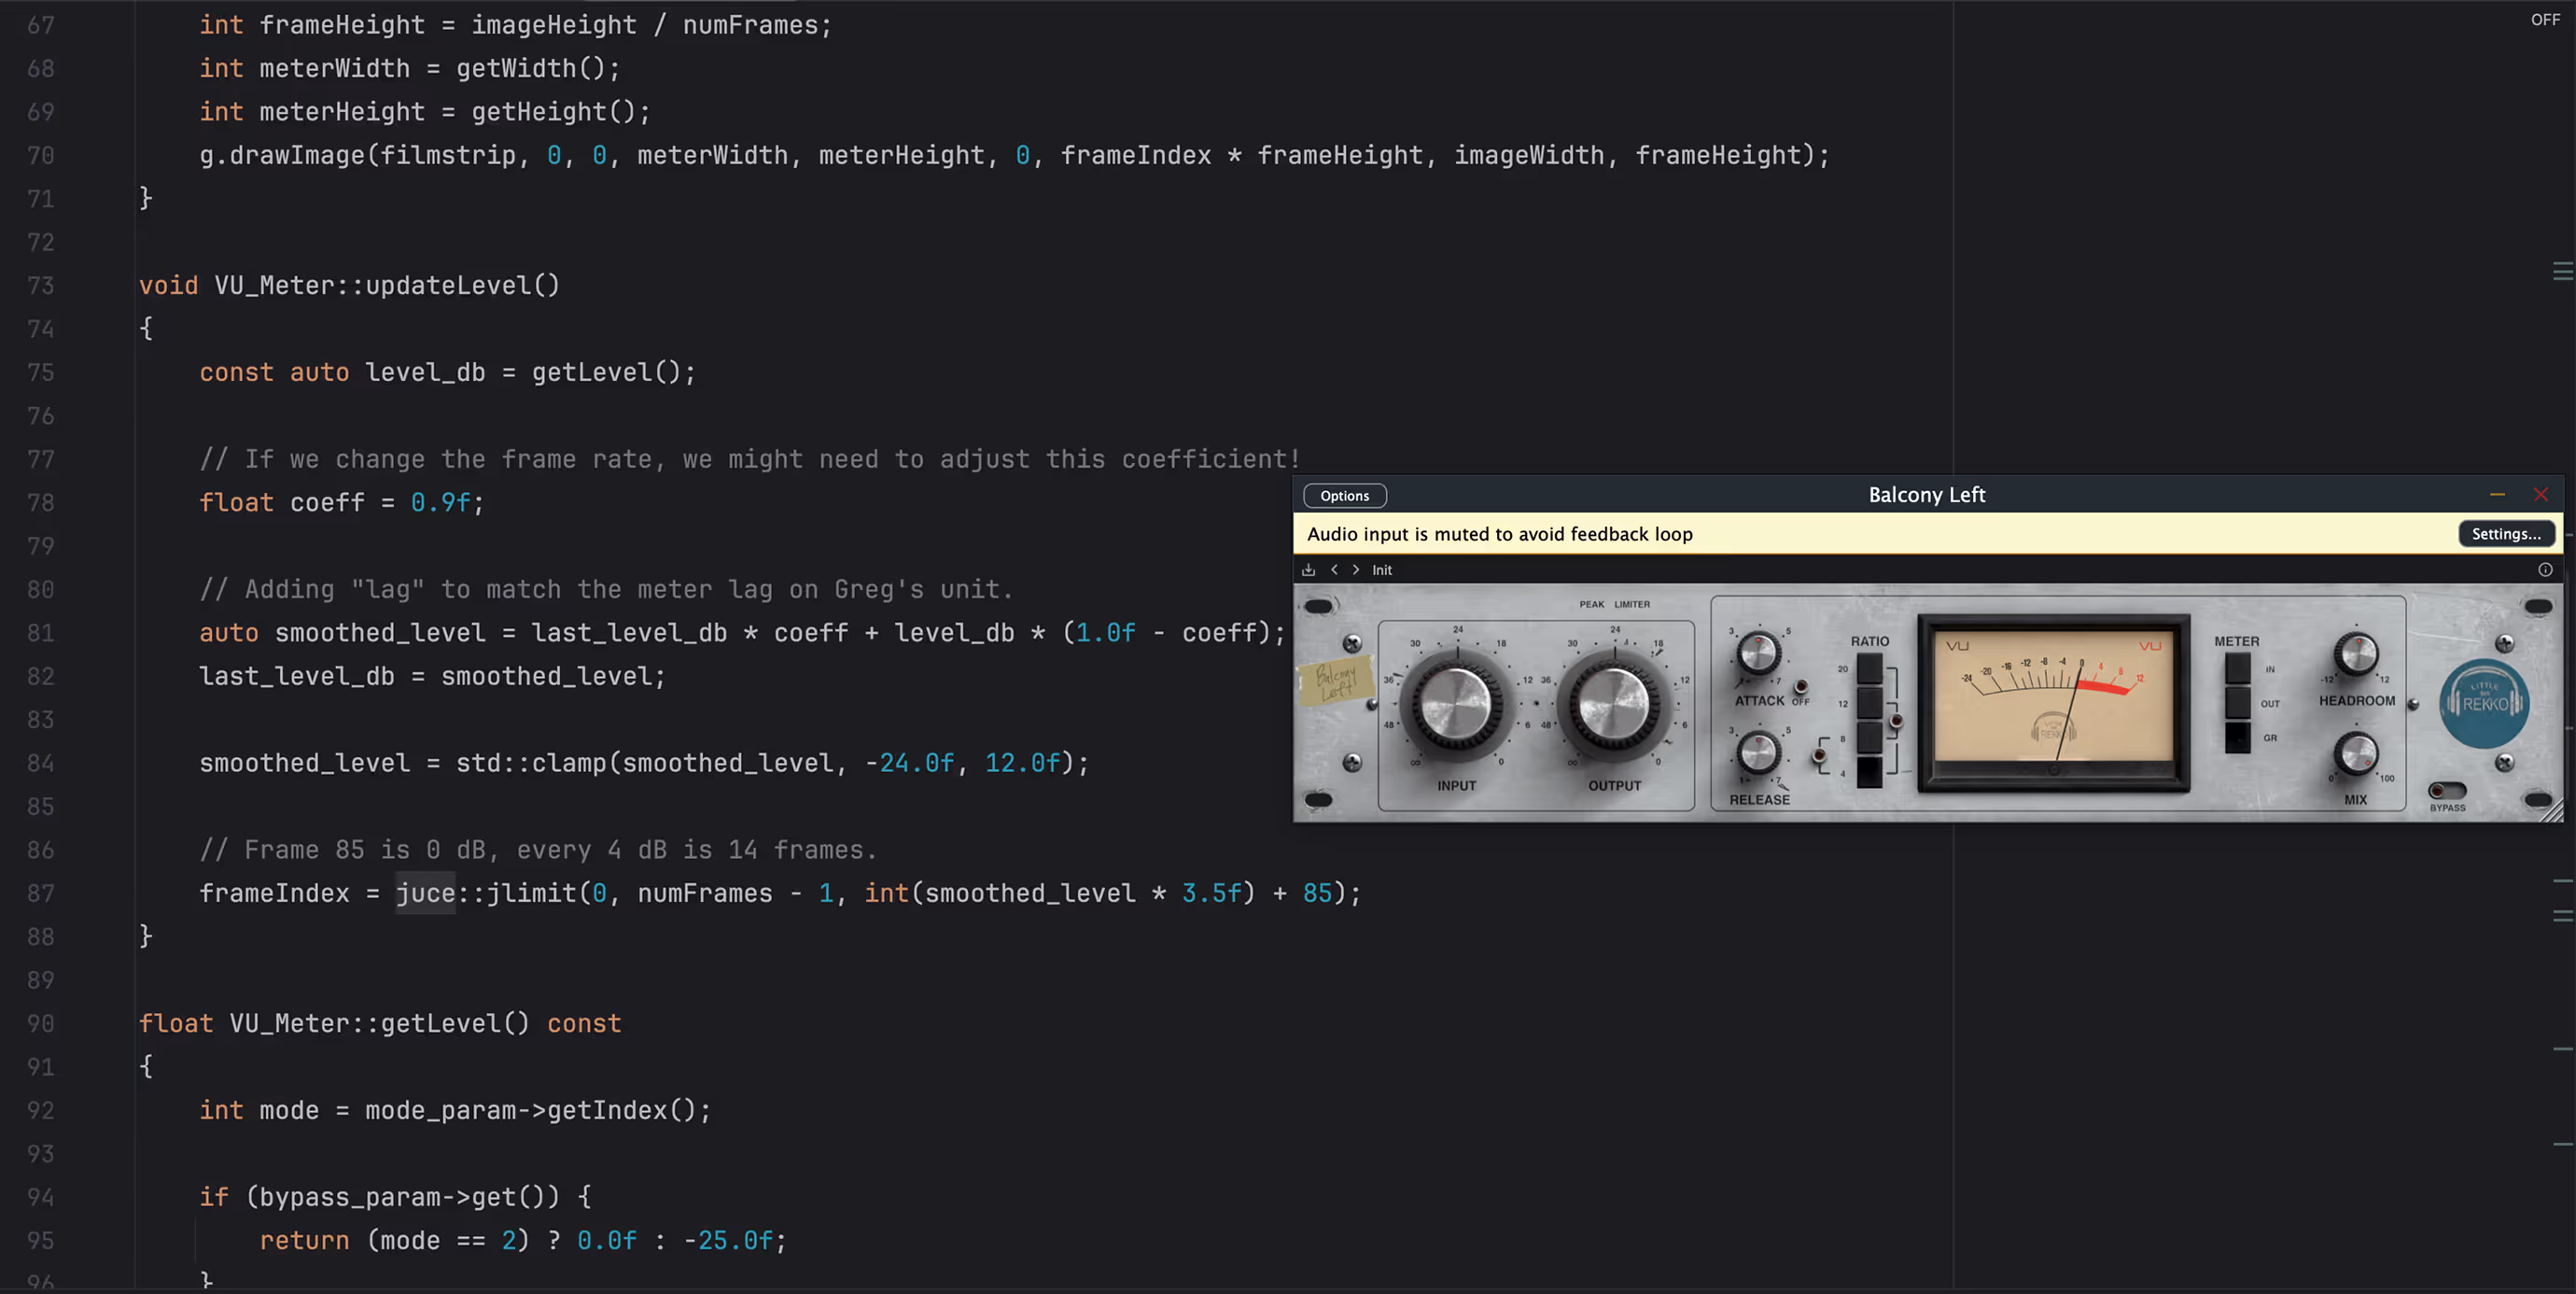Click the Balcony Left tape label
Screen dimensions: 2576x1294
(1335, 681)
